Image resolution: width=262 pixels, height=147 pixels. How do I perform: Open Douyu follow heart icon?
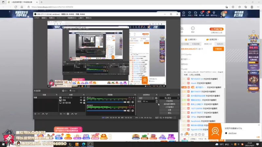pos(190,13)
